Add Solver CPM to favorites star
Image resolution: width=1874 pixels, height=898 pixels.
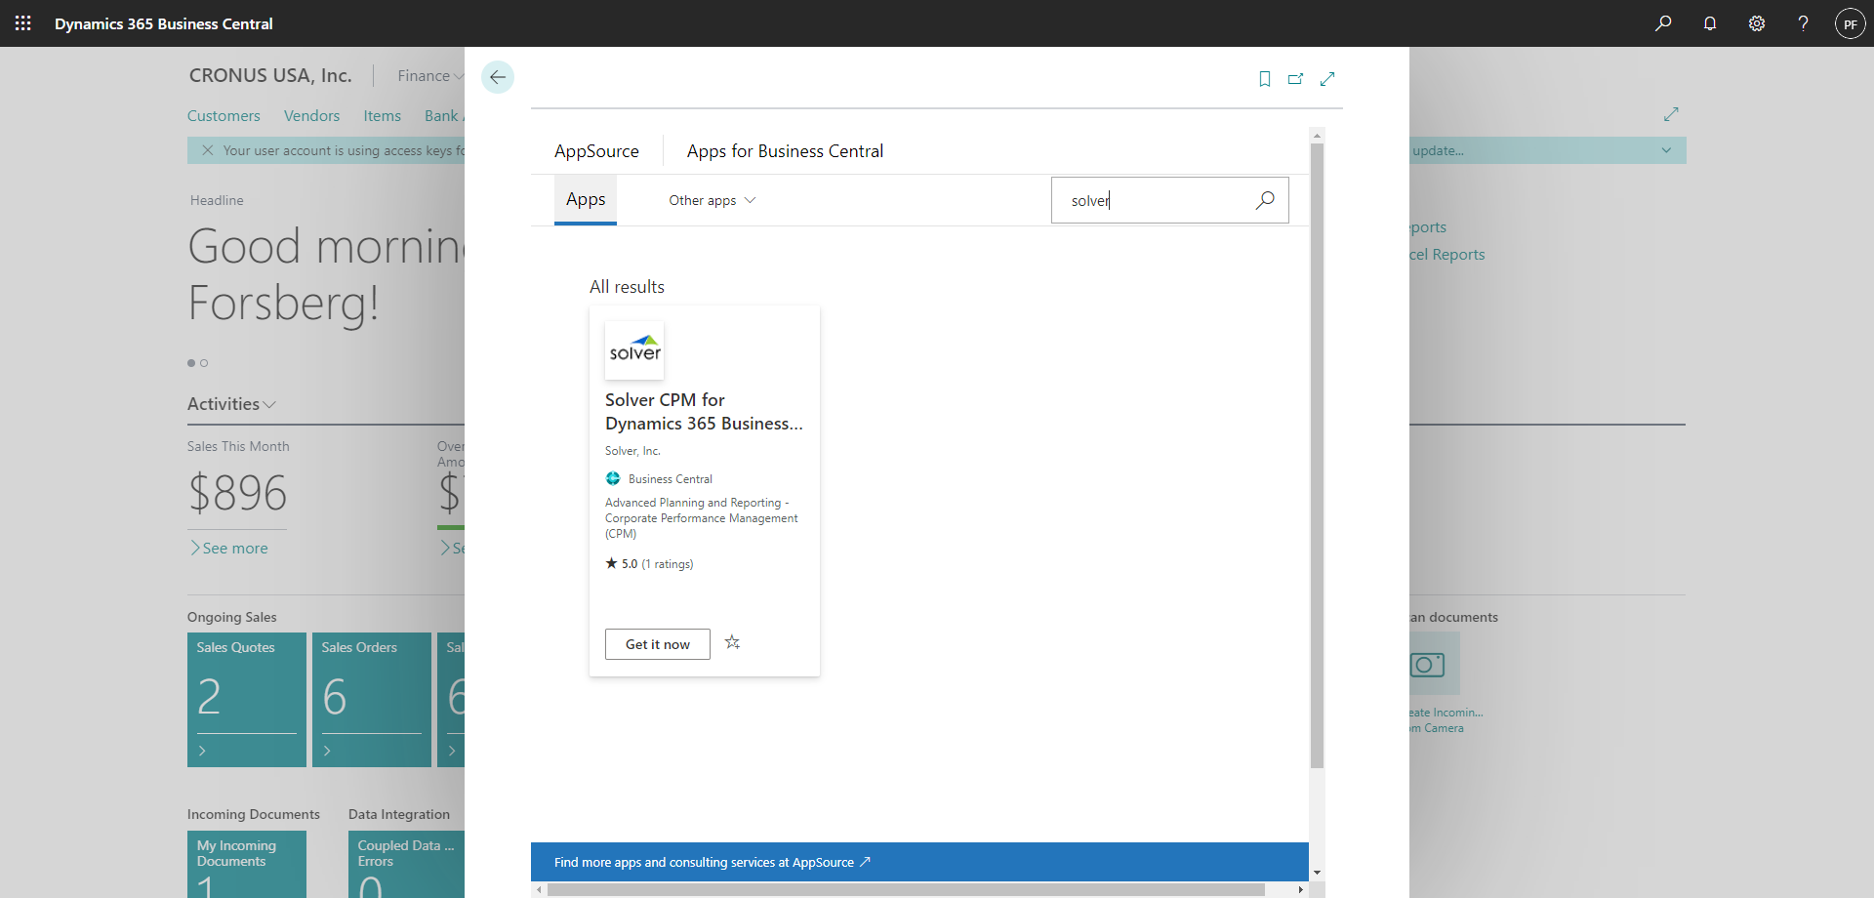(x=732, y=642)
